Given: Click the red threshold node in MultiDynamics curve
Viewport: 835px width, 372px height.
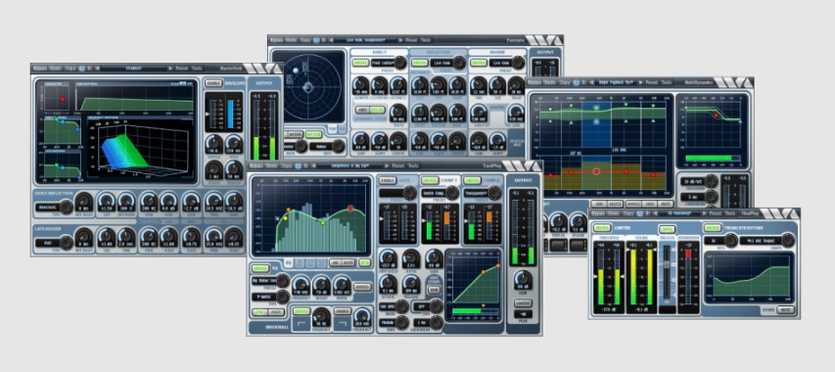Looking at the screenshot, I should tap(717, 116).
